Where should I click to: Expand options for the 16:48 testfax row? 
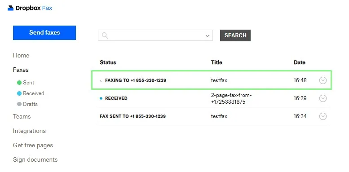(x=323, y=80)
